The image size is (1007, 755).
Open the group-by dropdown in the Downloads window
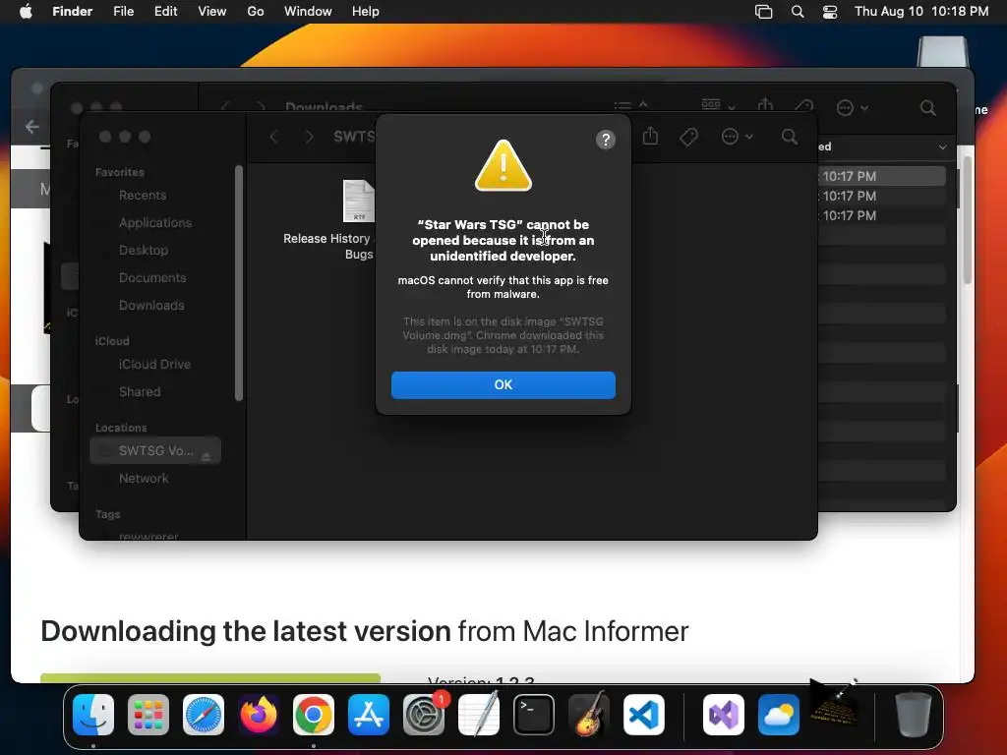(x=717, y=104)
